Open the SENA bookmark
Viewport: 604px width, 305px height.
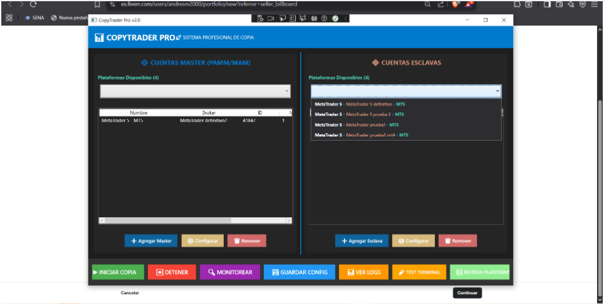35,17
